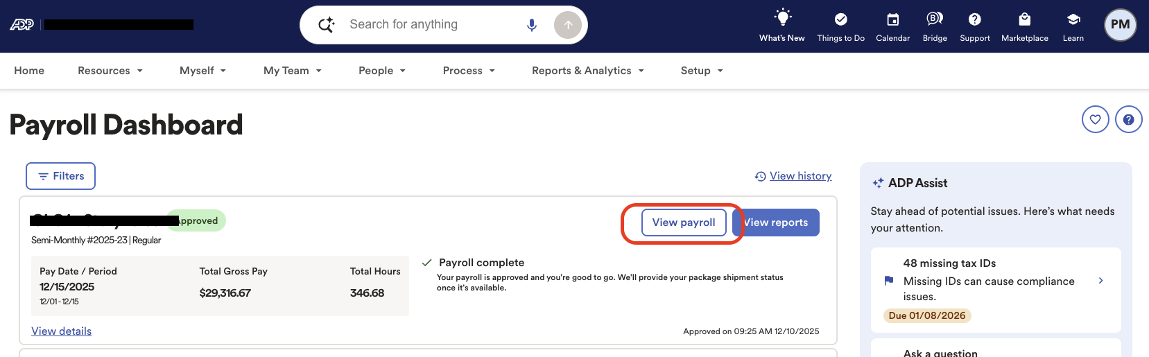Add page to favorites heart icon
This screenshot has width=1149, height=357.
tap(1095, 119)
